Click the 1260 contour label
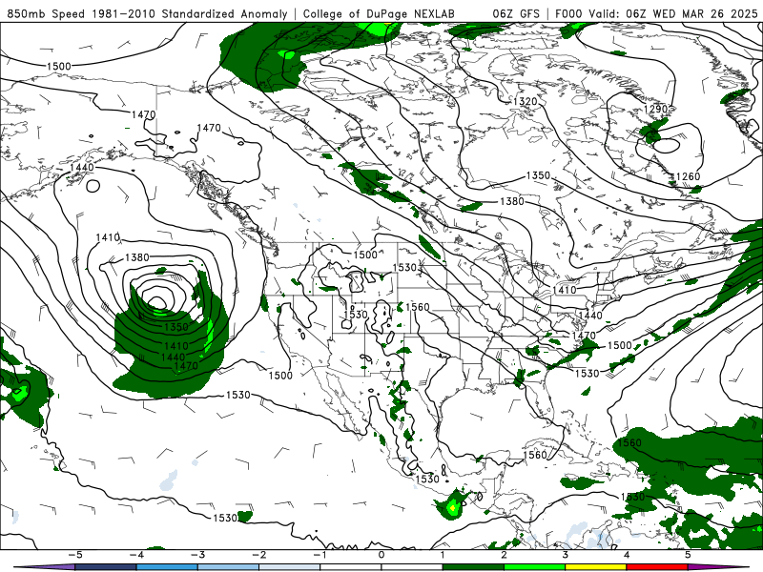This screenshot has height=572, width=763. click(688, 176)
